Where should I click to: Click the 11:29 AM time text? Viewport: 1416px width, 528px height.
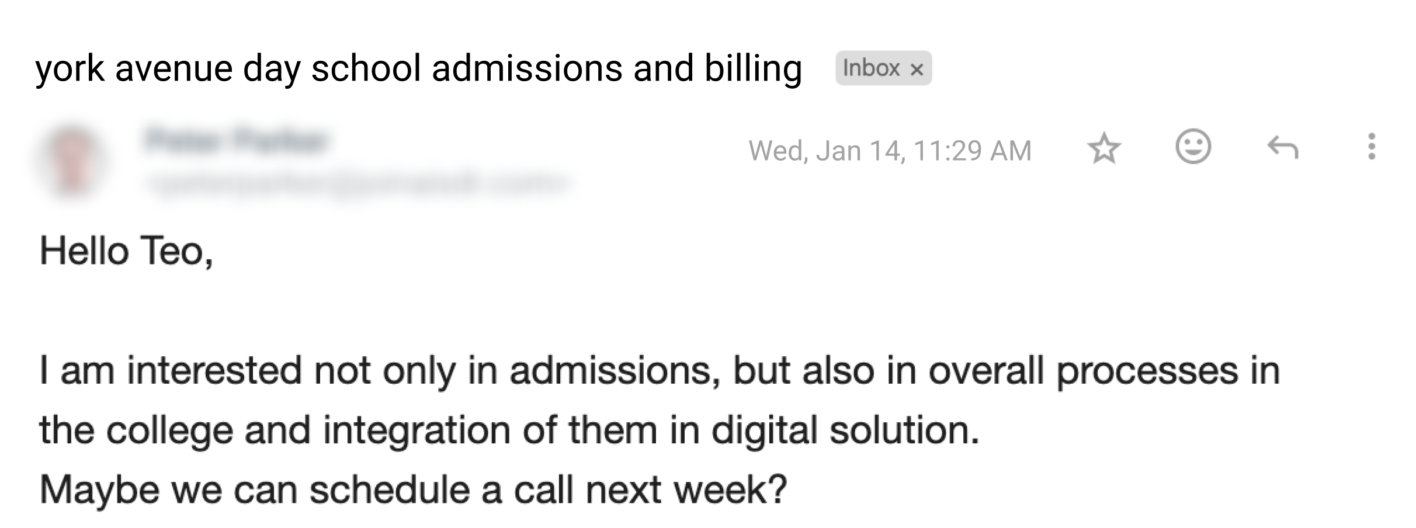click(x=973, y=150)
